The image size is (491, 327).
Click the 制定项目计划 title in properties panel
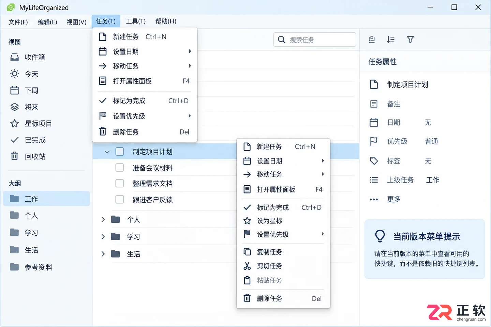coord(407,84)
